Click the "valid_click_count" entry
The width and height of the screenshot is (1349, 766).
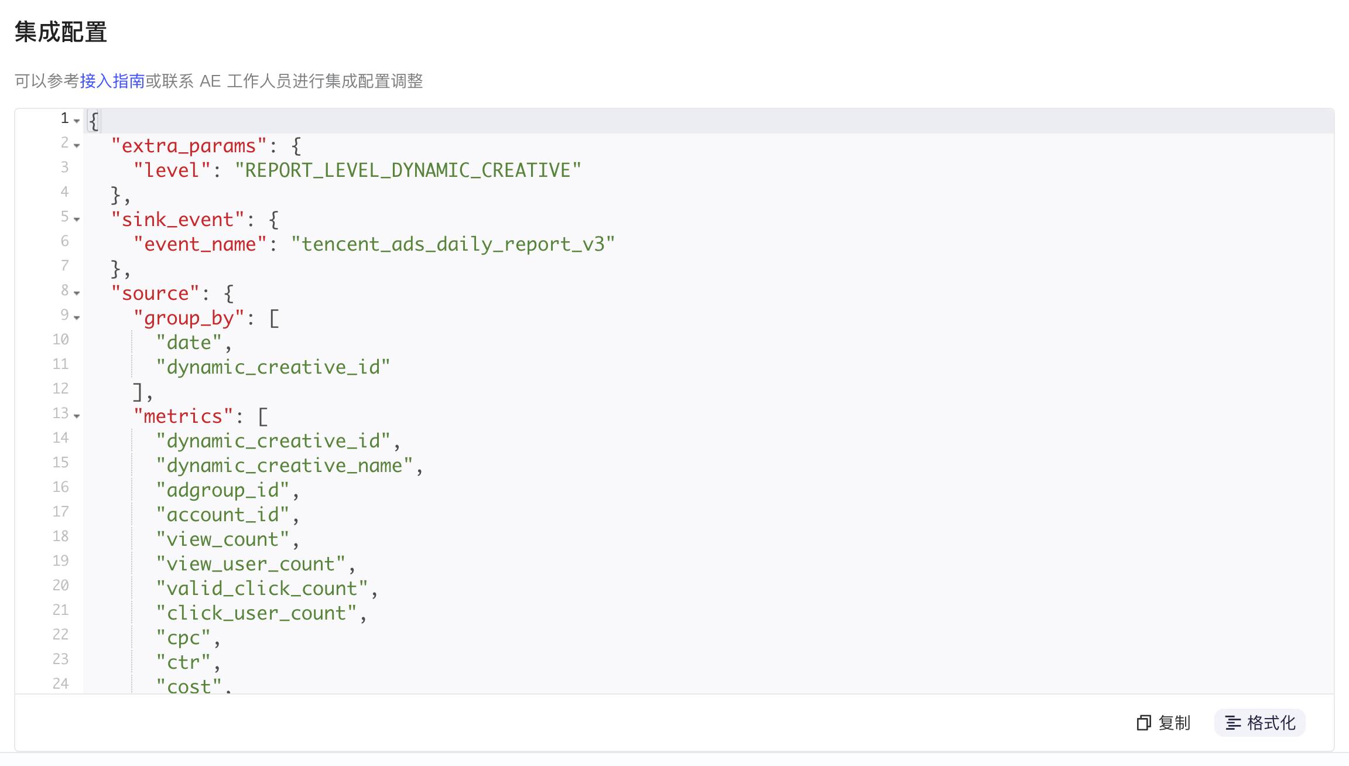(262, 588)
